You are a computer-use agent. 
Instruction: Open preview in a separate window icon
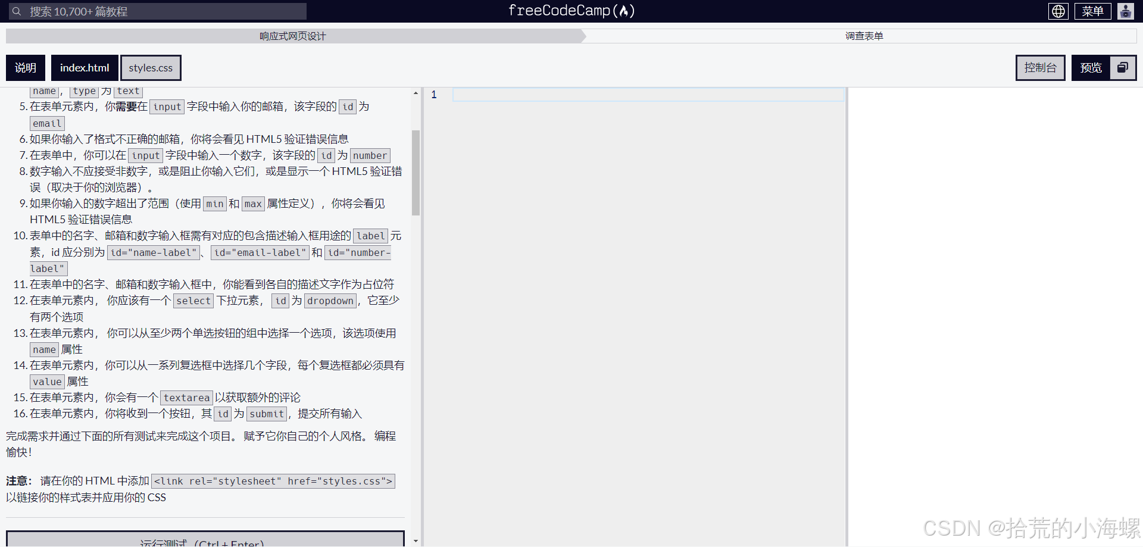1123,68
